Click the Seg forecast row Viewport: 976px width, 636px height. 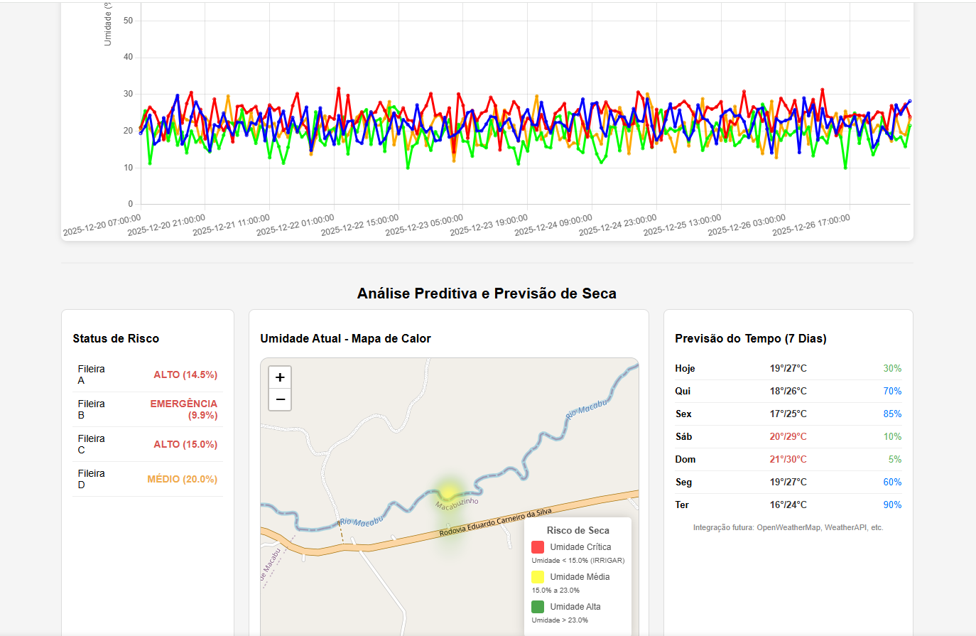click(x=788, y=482)
